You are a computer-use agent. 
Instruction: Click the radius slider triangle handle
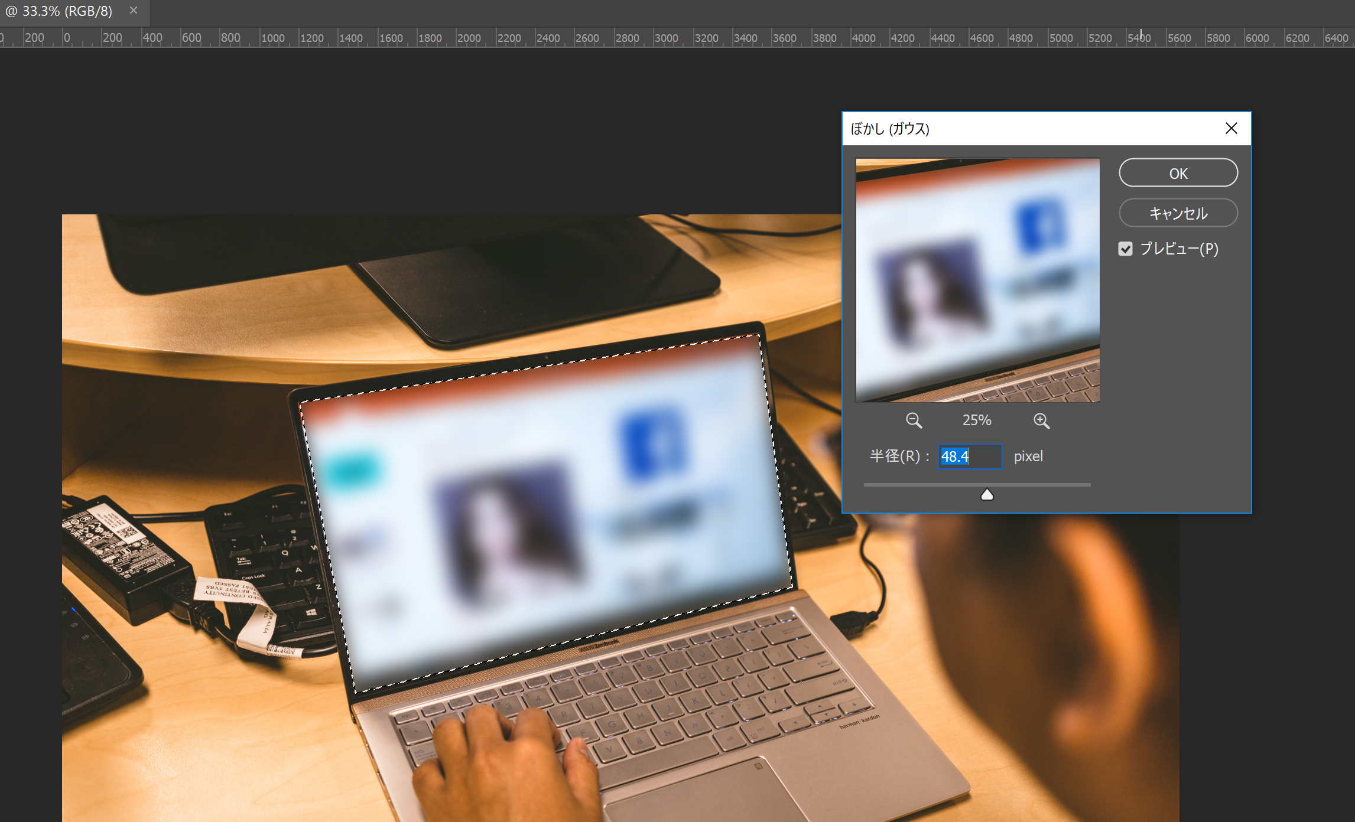[987, 495]
